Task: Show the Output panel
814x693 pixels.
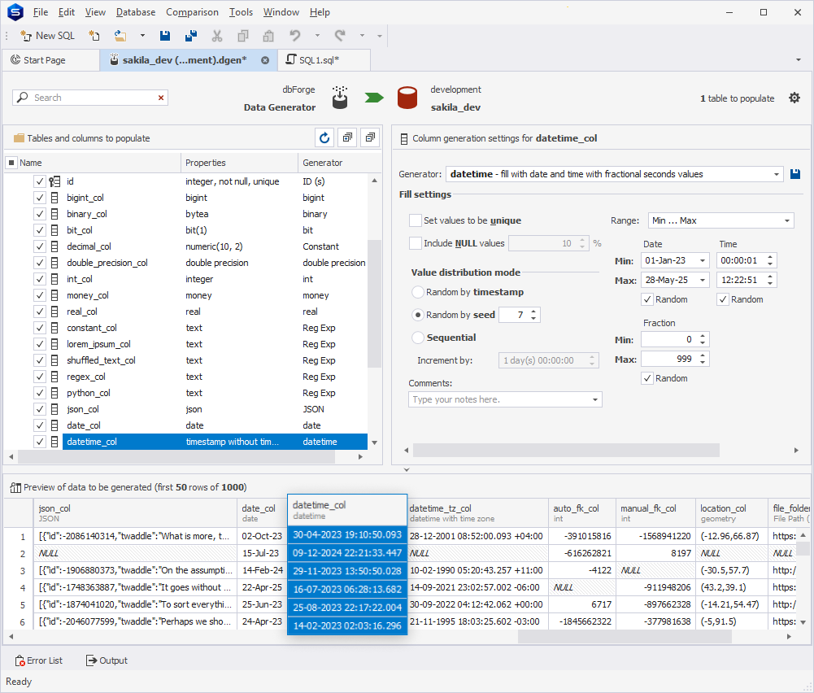Action: [x=107, y=660]
